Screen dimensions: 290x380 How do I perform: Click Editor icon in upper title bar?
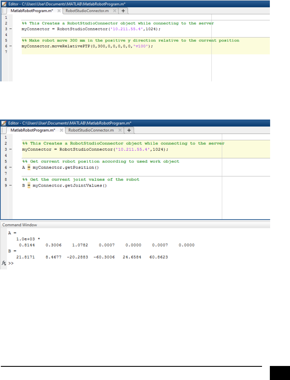coord(4,4)
